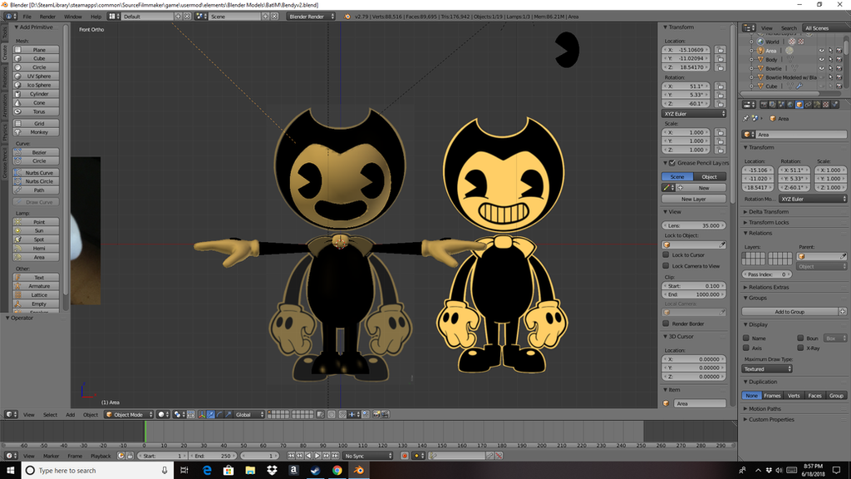The image size is (851, 479).
Task: Add an Empty object
Action: click(x=36, y=304)
